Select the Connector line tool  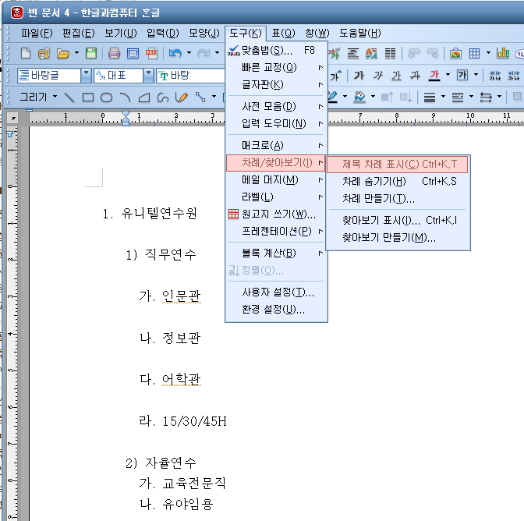(200, 97)
